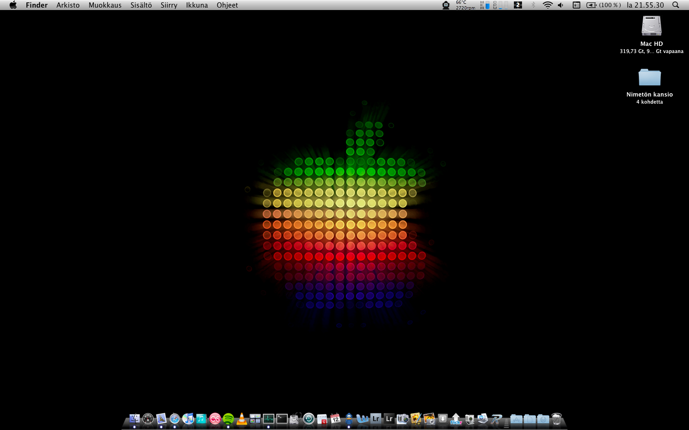Launch Adium blue duck icon
Image resolution: width=689 pixels, height=430 pixels.
349,419
